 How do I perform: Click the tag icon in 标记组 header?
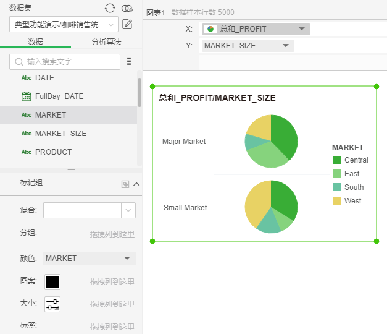(125, 184)
